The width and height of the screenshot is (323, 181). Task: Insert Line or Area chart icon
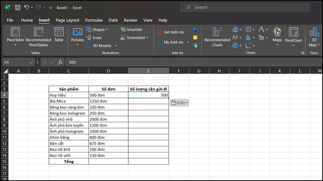(235, 37)
